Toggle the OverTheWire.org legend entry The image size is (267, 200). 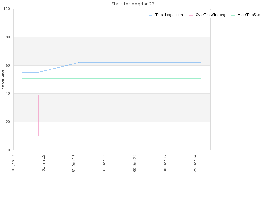coord(207,15)
